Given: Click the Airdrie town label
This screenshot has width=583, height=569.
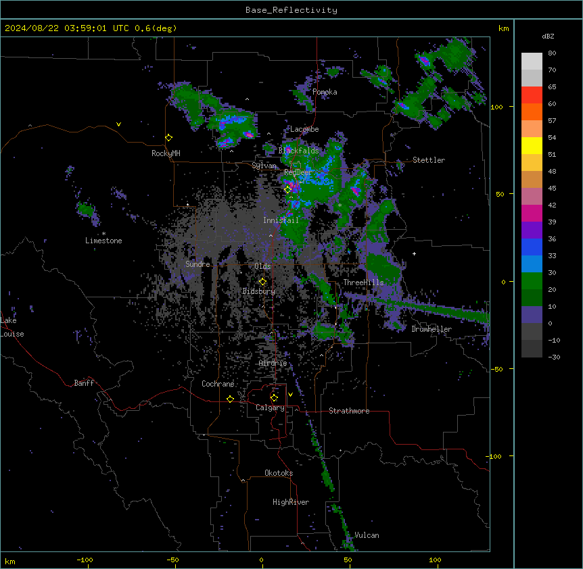Looking at the screenshot, I should 273,363.
